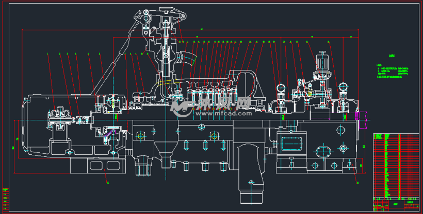Select the exhaust pipe flange at bottom
The width and height of the screenshot is (423, 214).
(250, 199)
